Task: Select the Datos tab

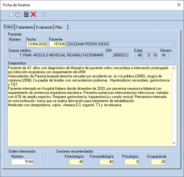Action: (x=9, y=27)
